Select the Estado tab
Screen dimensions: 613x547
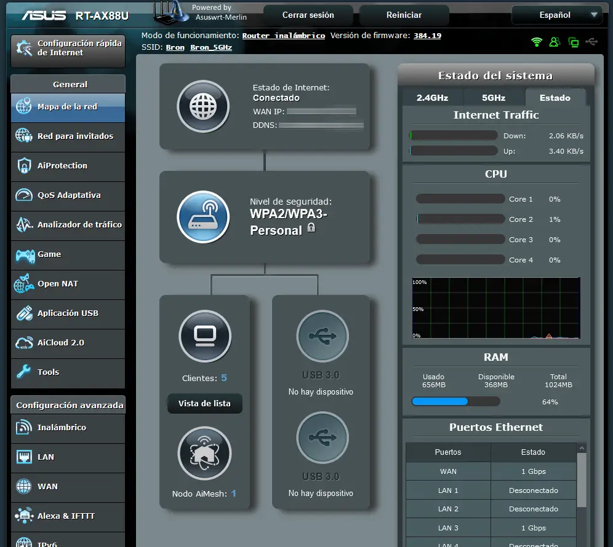point(555,98)
